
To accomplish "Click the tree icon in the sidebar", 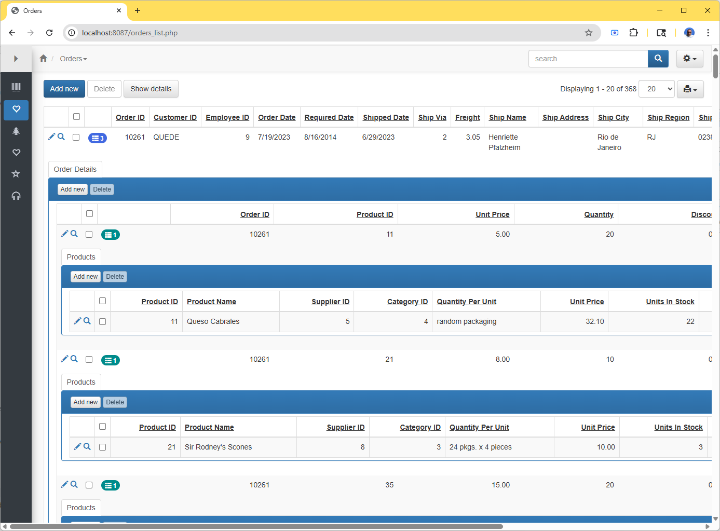I will [x=16, y=131].
